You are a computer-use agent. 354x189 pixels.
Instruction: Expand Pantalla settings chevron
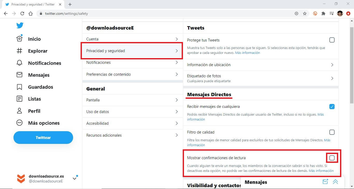(176, 100)
